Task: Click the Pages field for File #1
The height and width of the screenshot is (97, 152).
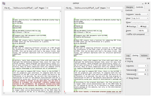Action: point(53,8)
